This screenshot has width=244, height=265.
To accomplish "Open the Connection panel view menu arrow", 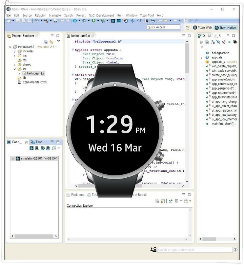I will point(59,148).
